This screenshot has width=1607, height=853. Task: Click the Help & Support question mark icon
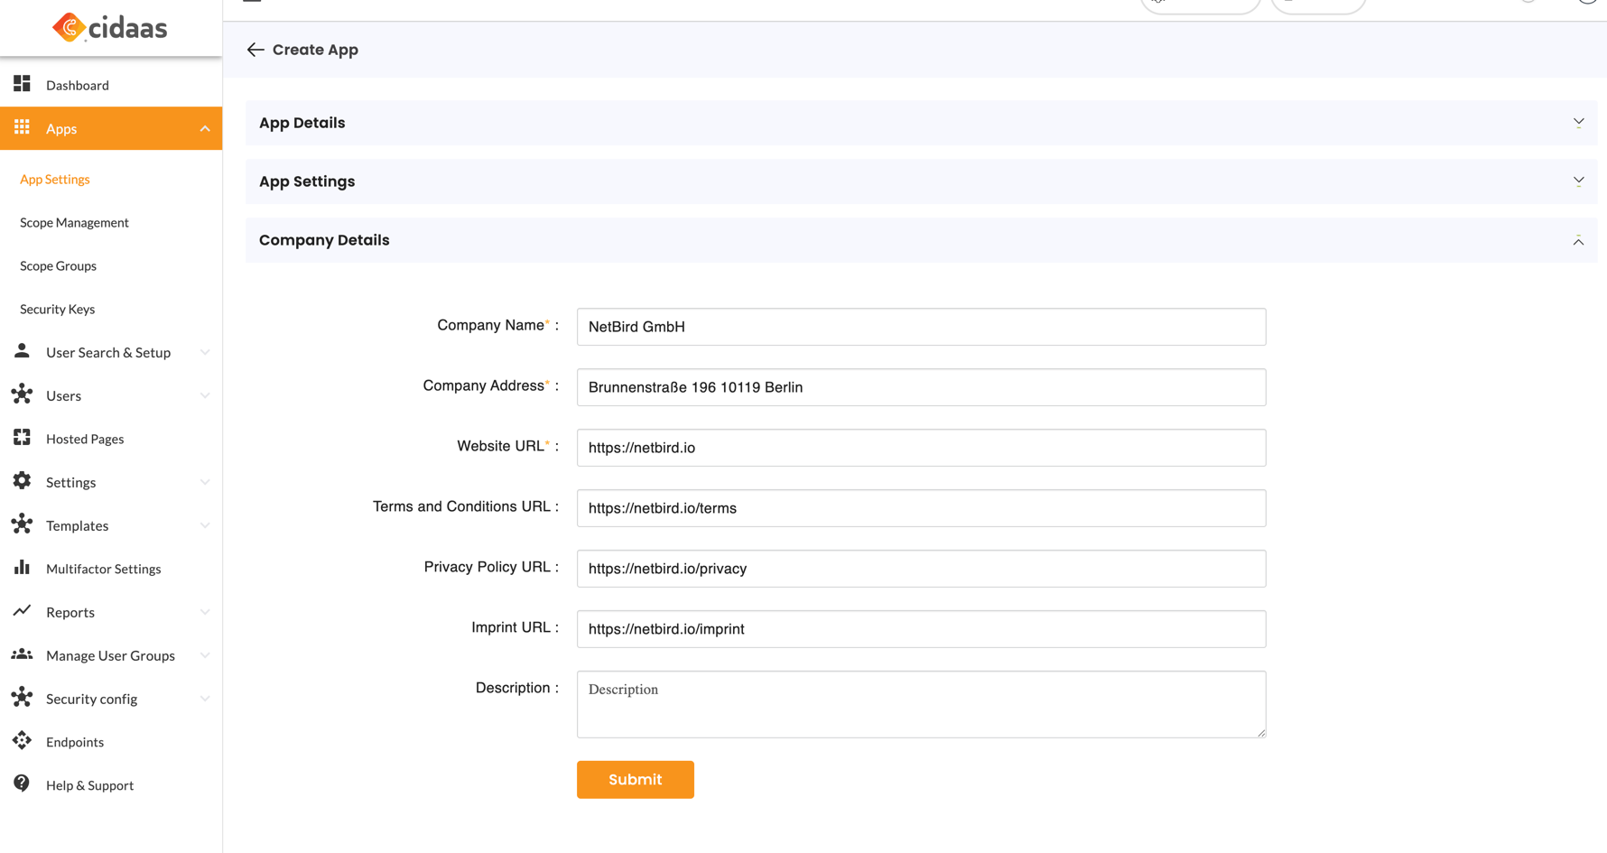[23, 784]
